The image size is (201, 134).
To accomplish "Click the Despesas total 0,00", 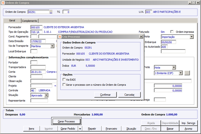I will click(22, 114).
